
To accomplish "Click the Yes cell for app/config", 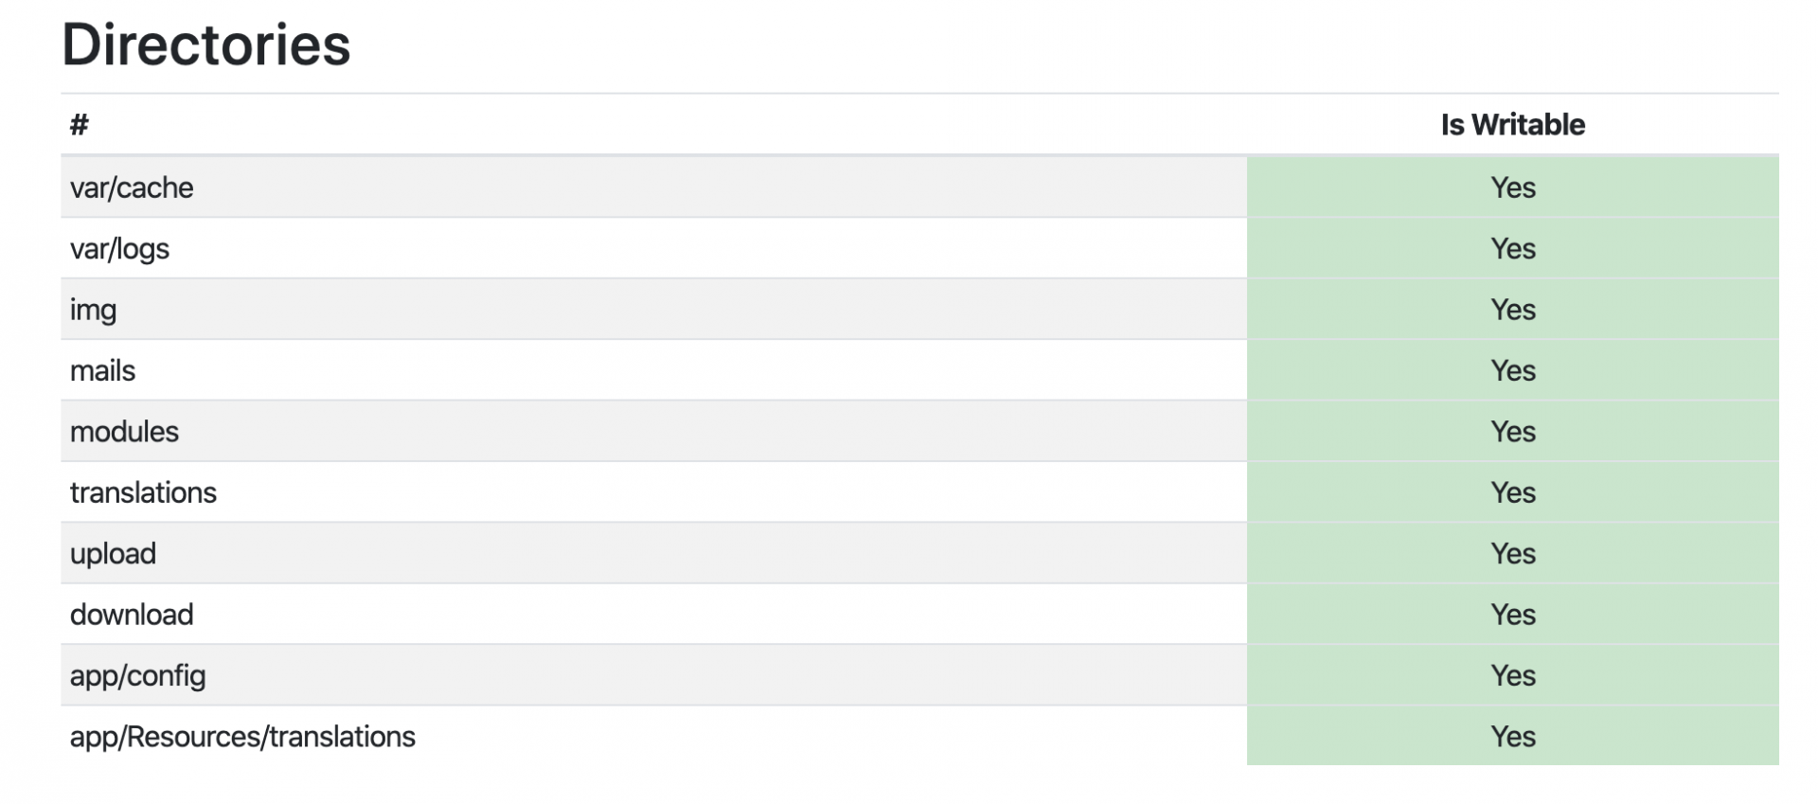I will pyautogui.click(x=1512, y=675).
